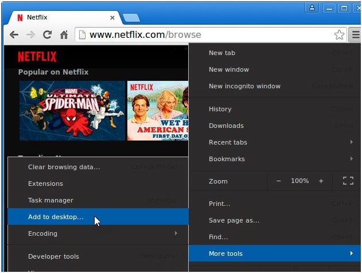Select Save page as...

275,220
